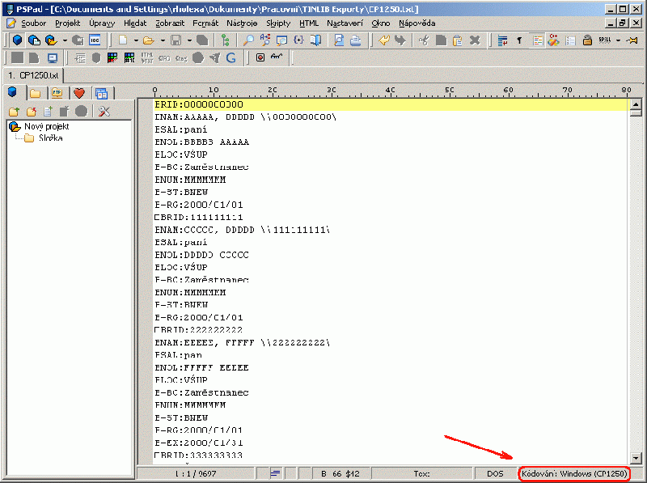Open the Úpravy menu
647x483 pixels.
pos(102,23)
